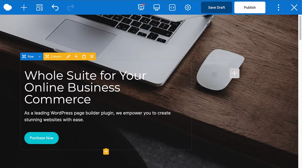Open the three-dot options menu

click(278, 7)
